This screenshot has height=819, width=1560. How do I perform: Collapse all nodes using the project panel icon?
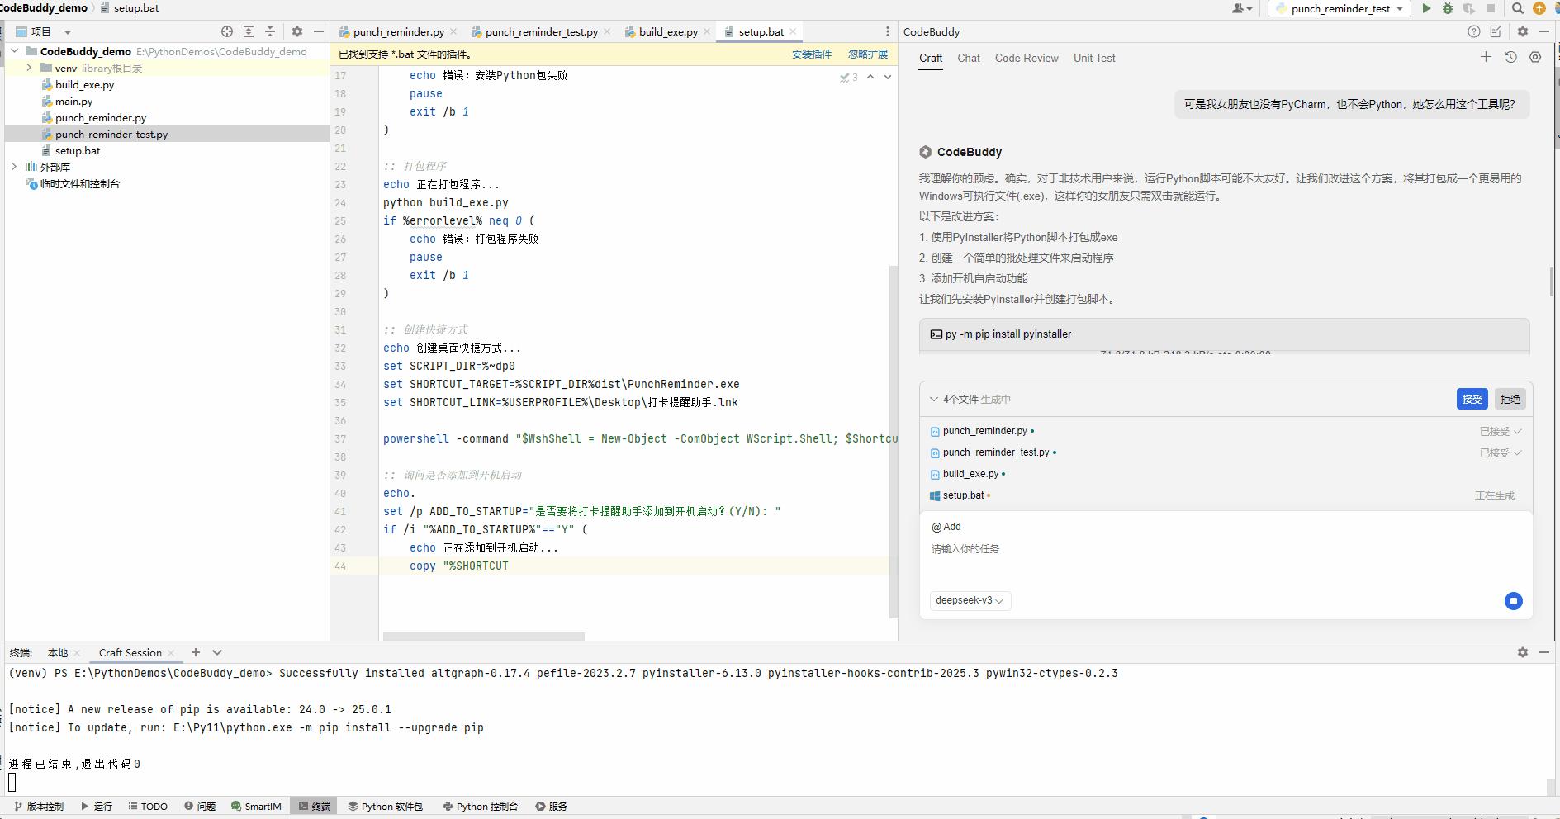point(270,31)
